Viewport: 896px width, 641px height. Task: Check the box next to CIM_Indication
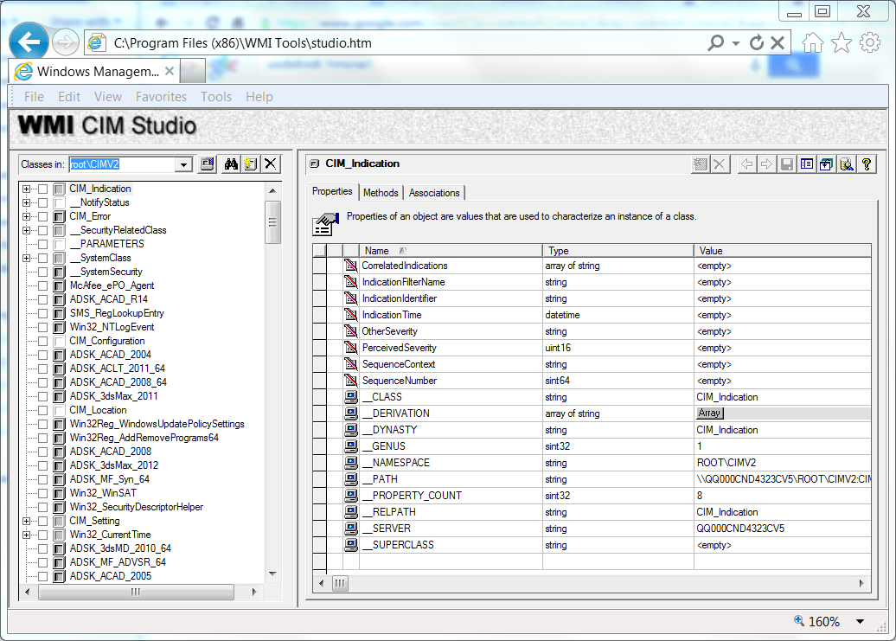(43, 189)
